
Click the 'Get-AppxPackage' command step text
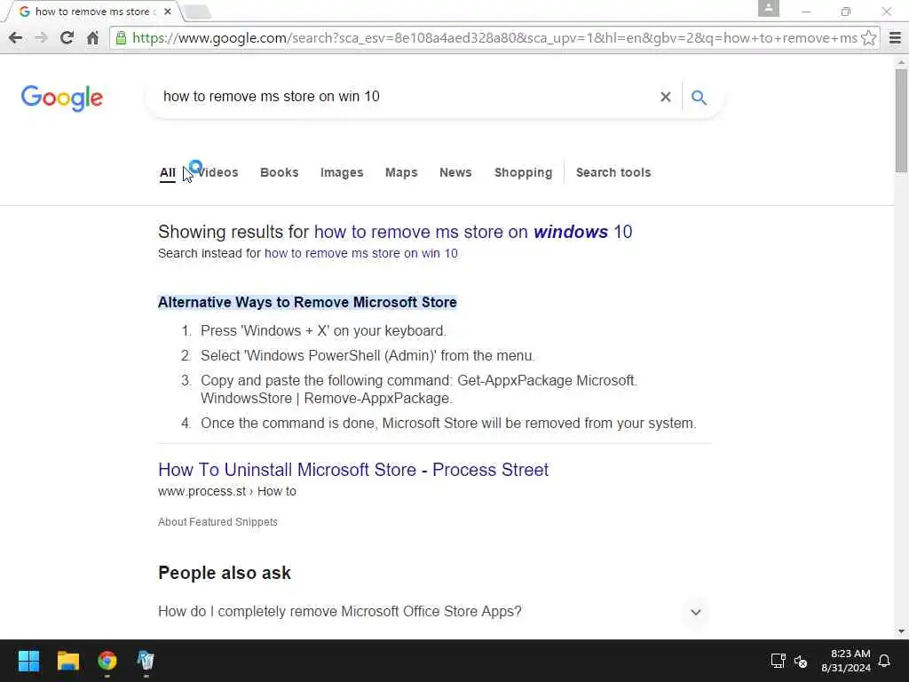419,390
